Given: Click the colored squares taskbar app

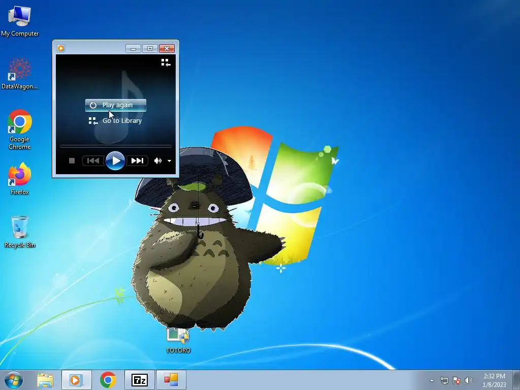Looking at the screenshot, I should 171,380.
